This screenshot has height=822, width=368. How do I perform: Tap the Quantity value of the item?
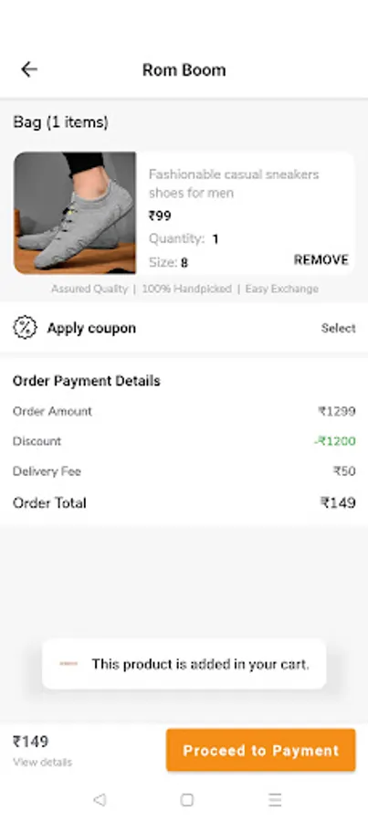pyautogui.click(x=216, y=239)
